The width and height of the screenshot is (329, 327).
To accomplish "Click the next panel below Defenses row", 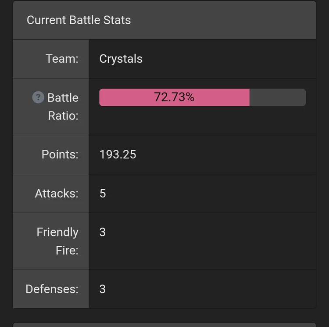I will click(164, 325).
